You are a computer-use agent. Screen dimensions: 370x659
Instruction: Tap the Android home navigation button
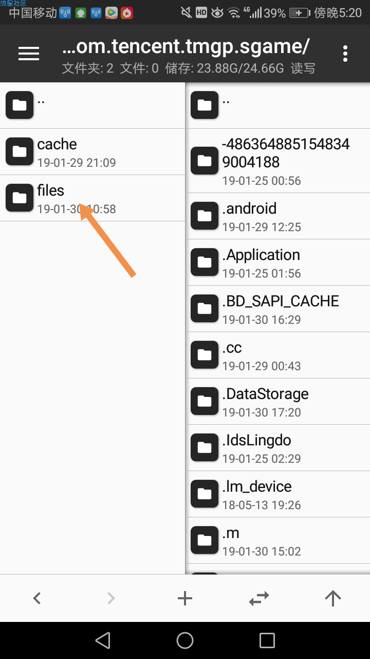[x=185, y=640]
